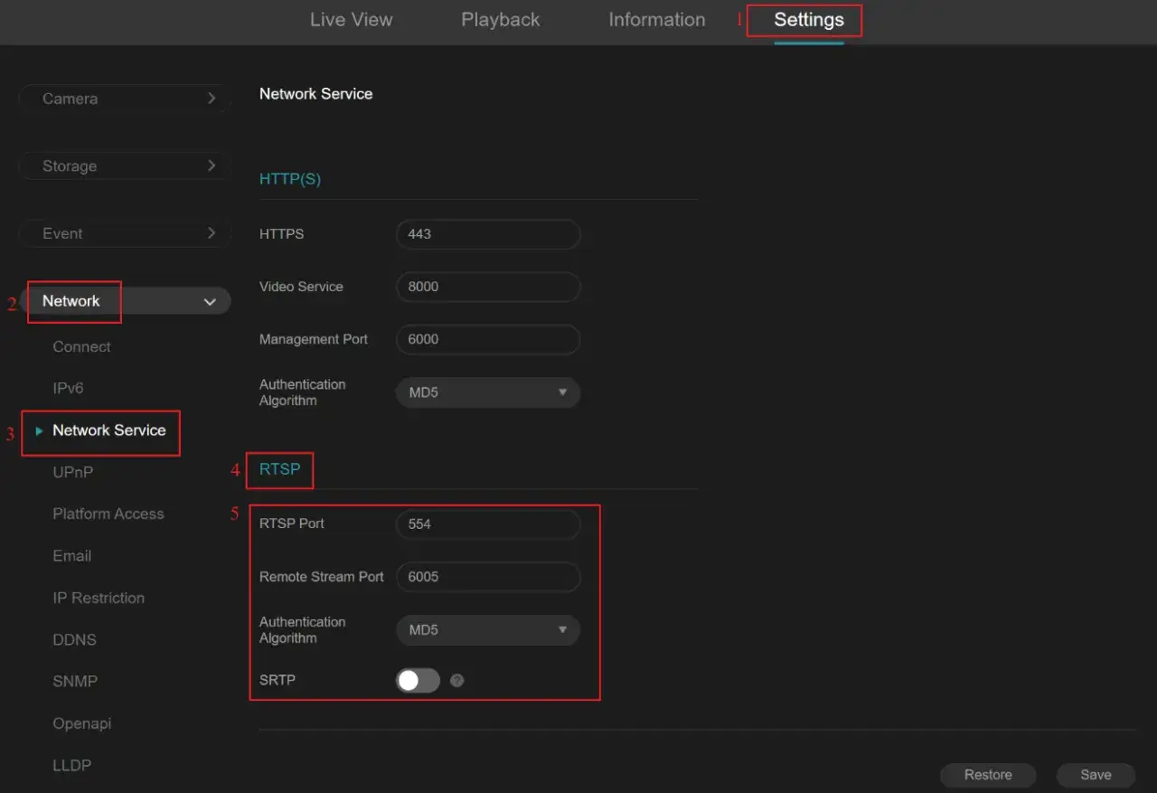Collapse the Network section chevron
Image resolution: width=1157 pixels, height=793 pixels.
[210, 302]
